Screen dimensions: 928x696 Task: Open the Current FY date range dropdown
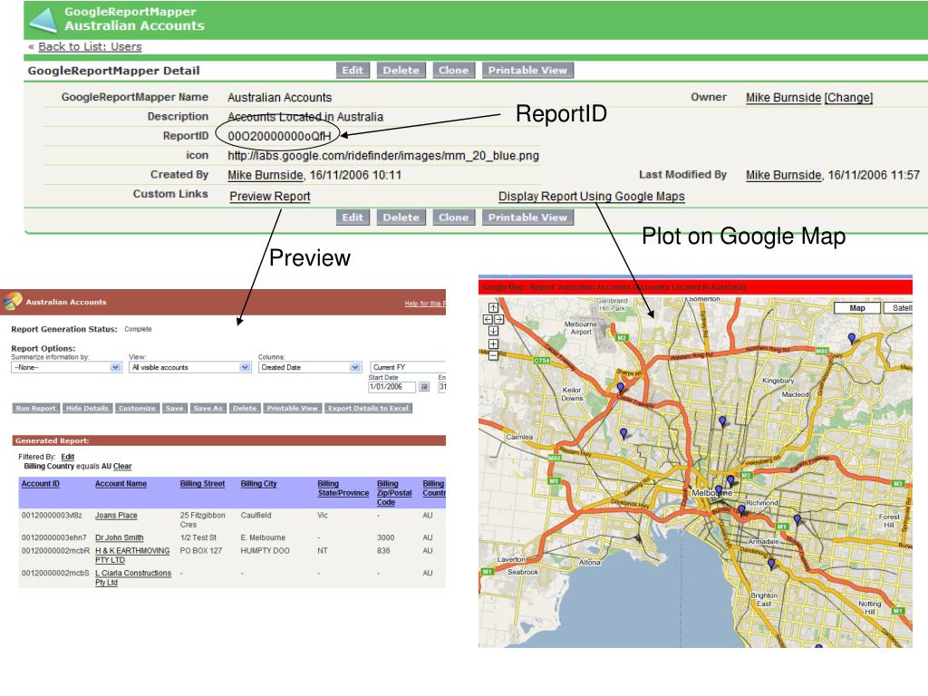pyautogui.click(x=408, y=368)
